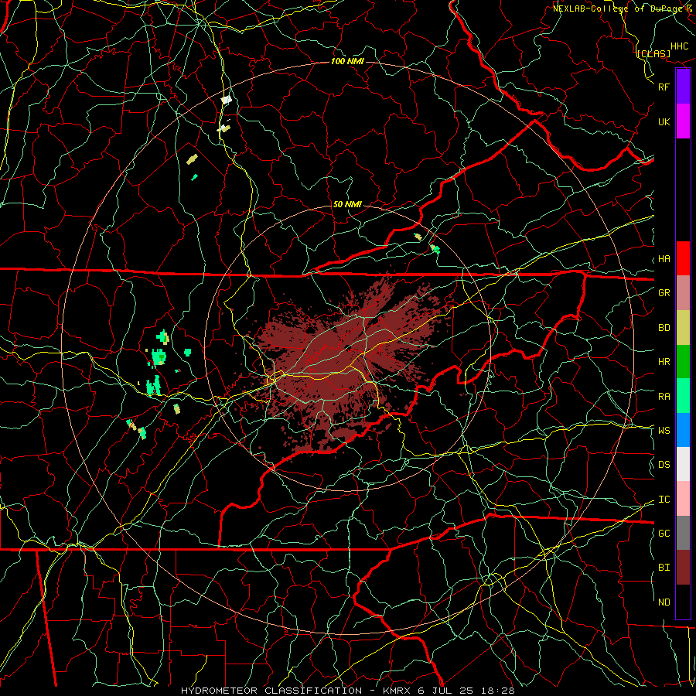Click the pink GR legend swatch

[683, 293]
